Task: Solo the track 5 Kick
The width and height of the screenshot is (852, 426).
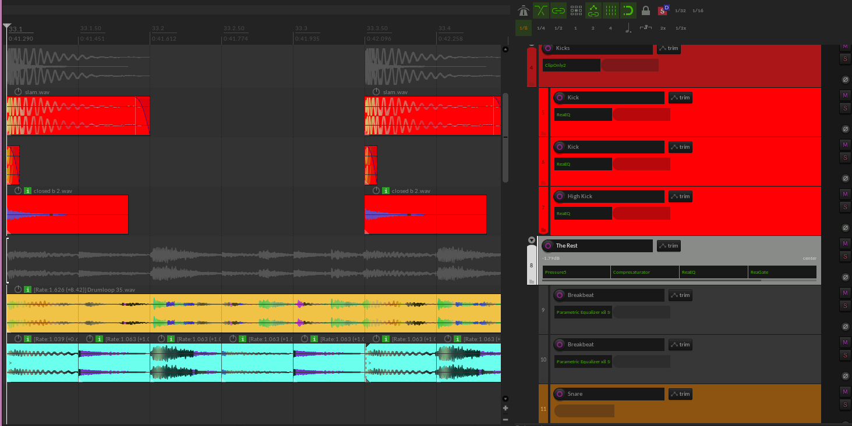Action: click(x=845, y=108)
